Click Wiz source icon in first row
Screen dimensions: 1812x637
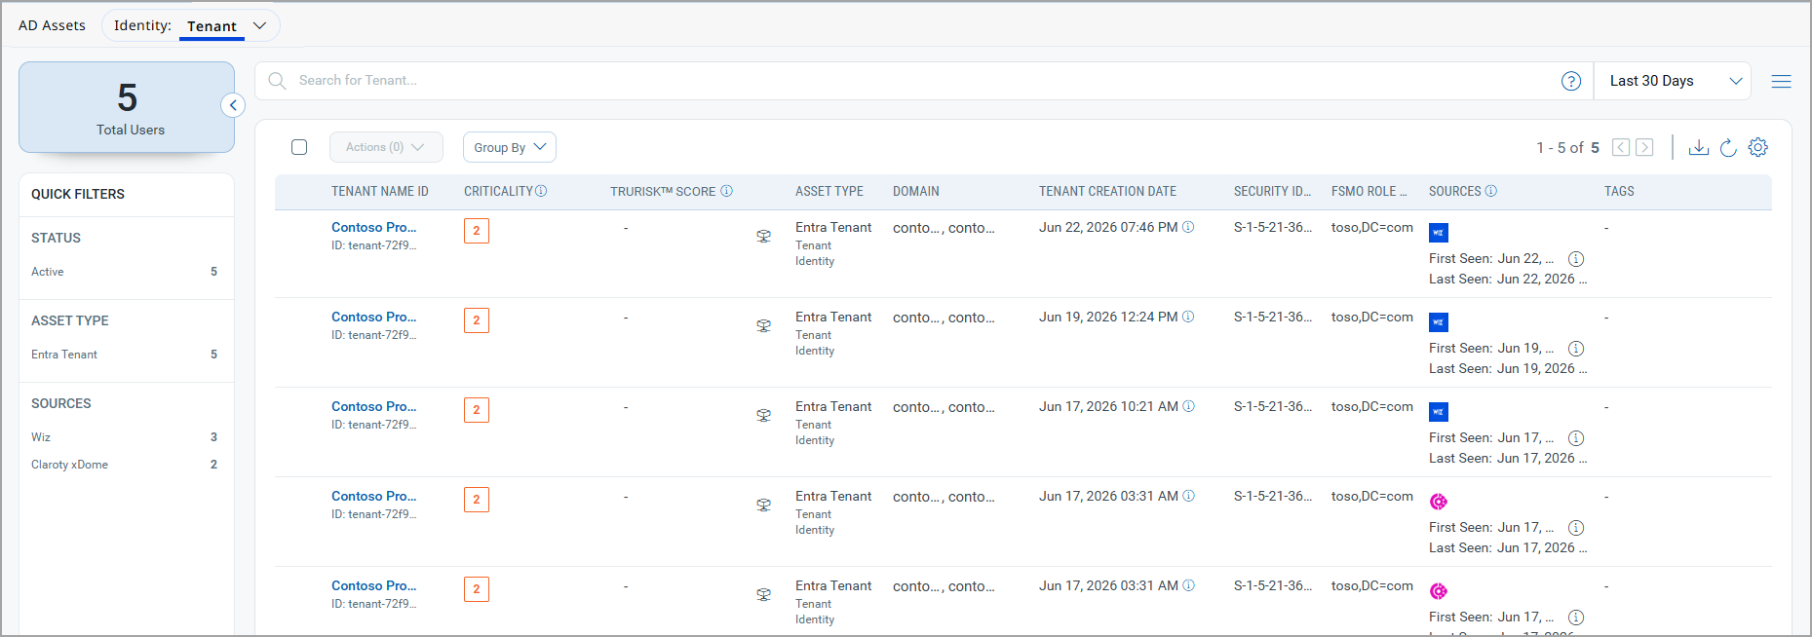click(1439, 233)
